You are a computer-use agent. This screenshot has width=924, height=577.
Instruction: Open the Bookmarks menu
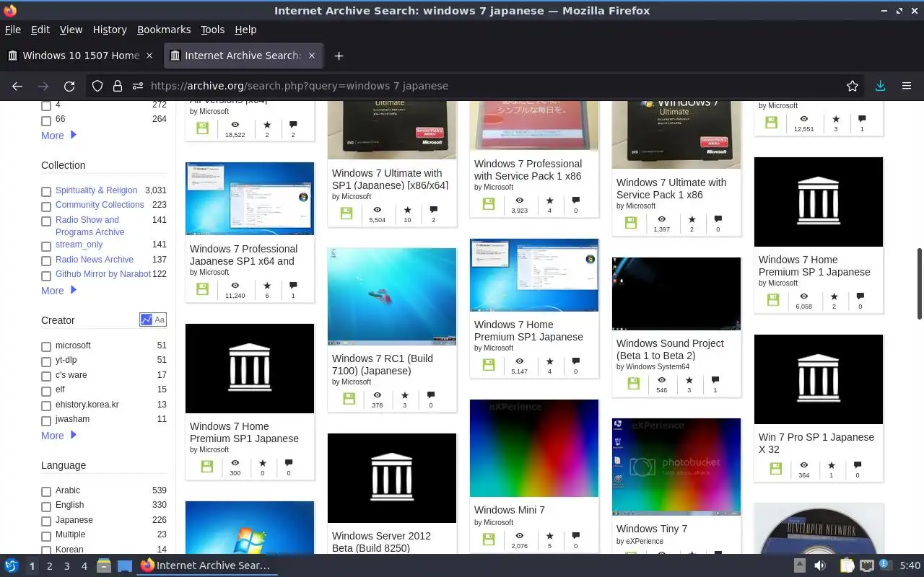click(x=164, y=30)
